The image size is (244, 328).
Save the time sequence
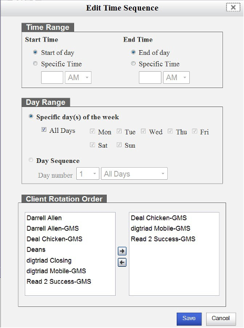point(189,319)
